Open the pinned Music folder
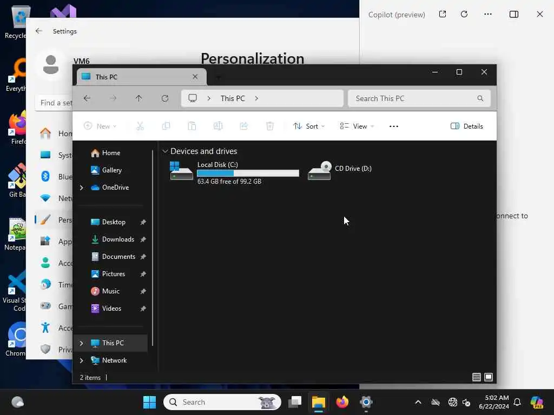The width and height of the screenshot is (554, 415). coord(110,291)
